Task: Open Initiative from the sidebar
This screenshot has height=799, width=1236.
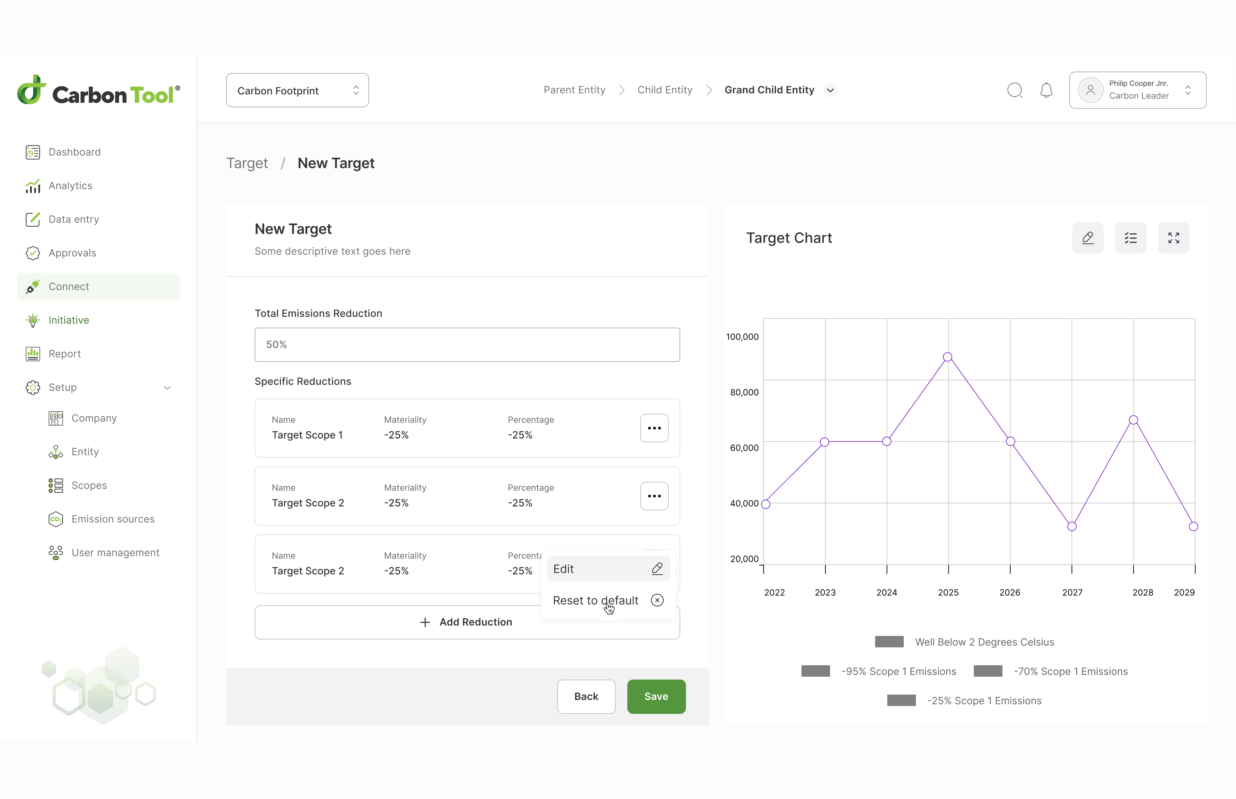Action: (x=99, y=320)
